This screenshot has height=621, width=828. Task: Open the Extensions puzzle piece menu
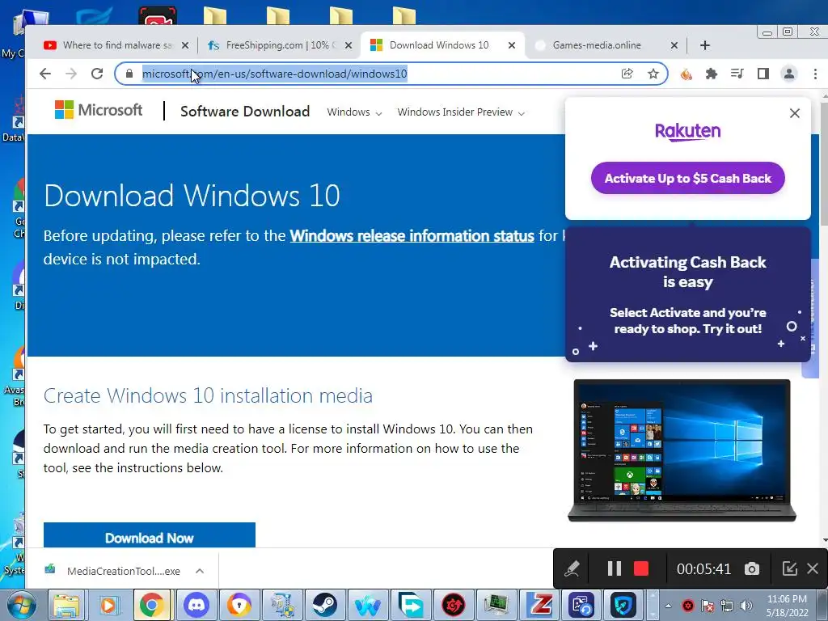[x=712, y=74]
